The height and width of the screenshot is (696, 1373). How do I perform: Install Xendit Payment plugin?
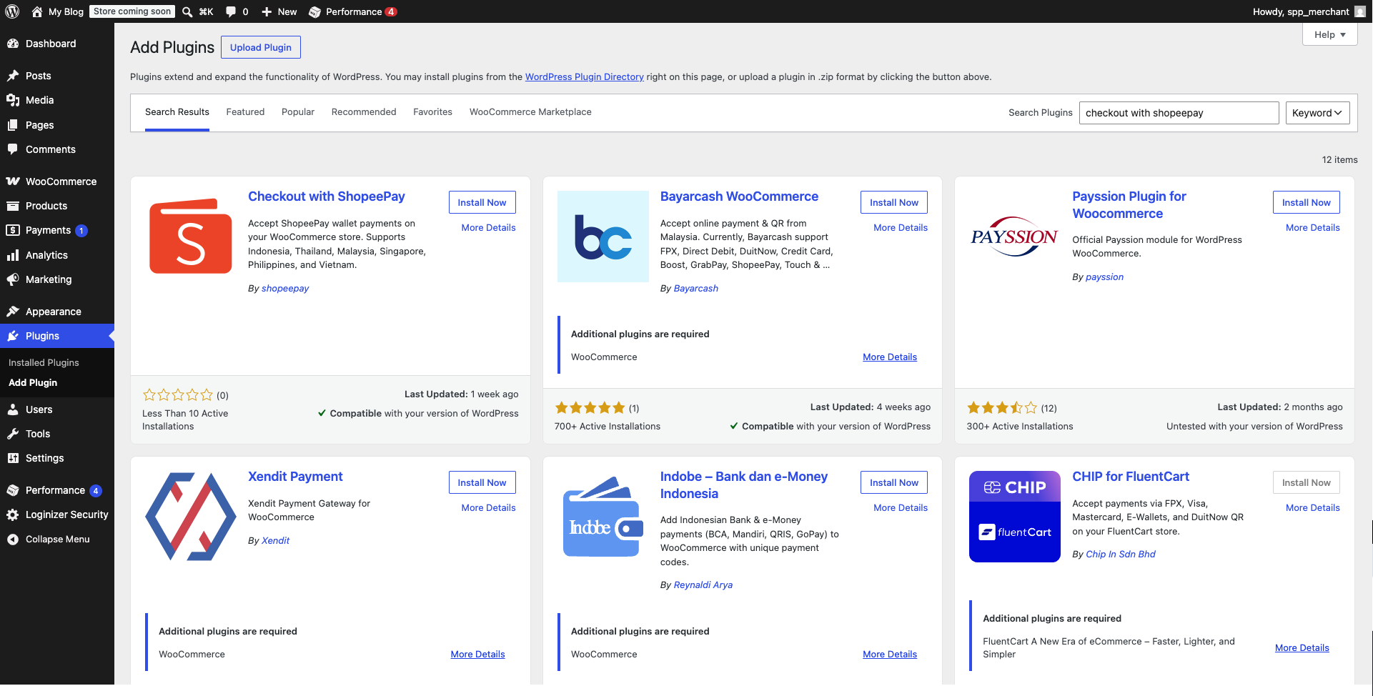[482, 482]
